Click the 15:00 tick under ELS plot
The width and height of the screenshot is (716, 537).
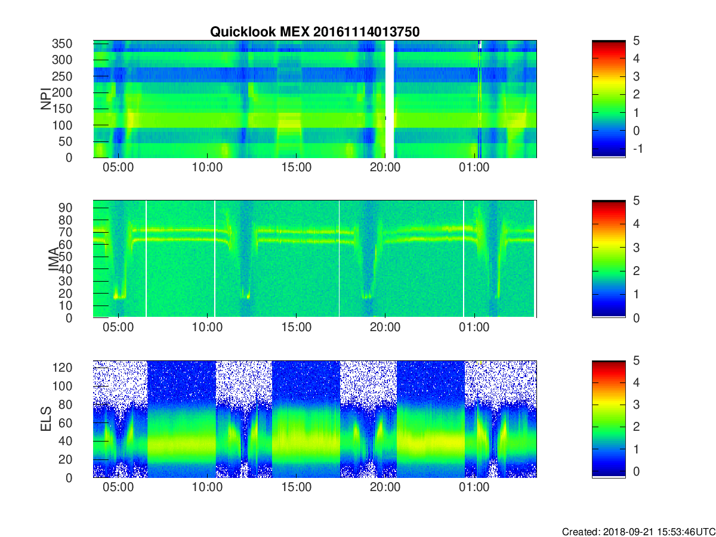click(x=297, y=487)
